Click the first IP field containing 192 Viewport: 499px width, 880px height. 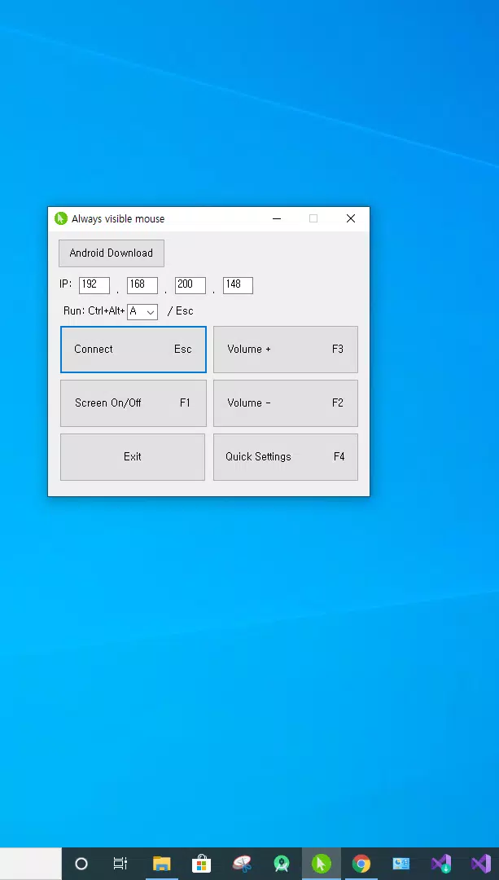tap(94, 285)
